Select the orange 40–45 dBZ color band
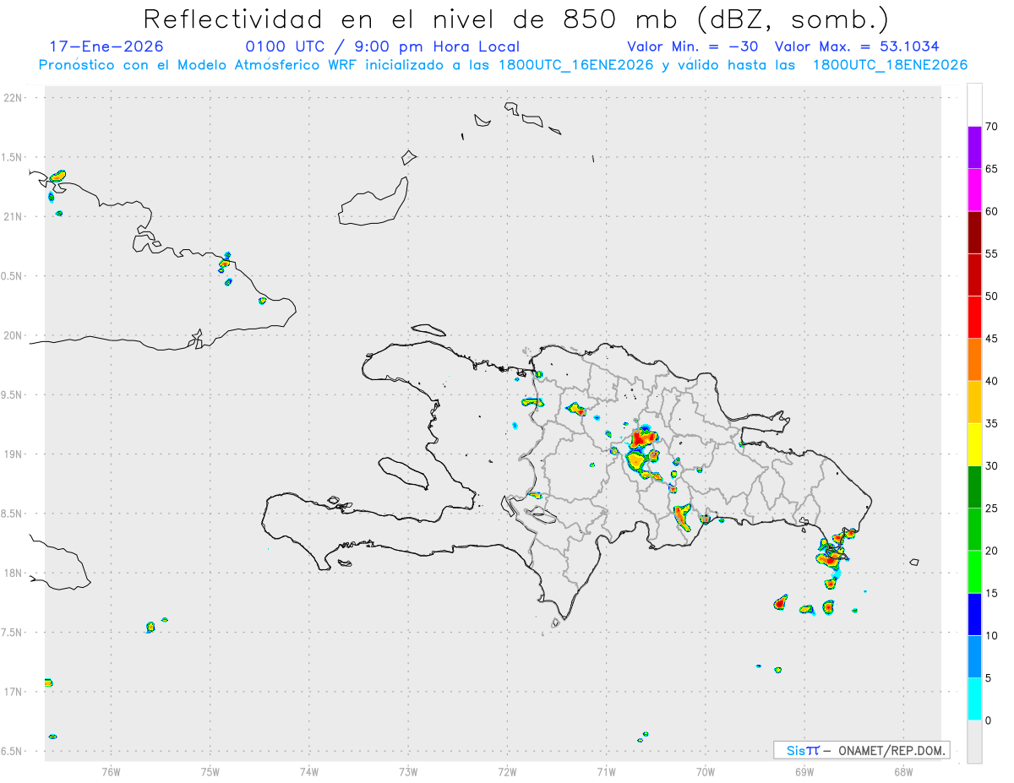Image resolution: width=1014 pixels, height=783 pixels. coord(974,360)
